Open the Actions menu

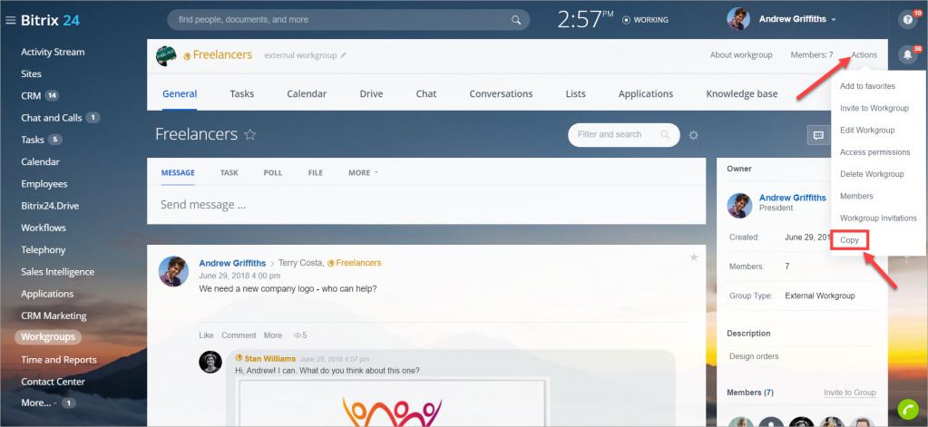point(865,55)
